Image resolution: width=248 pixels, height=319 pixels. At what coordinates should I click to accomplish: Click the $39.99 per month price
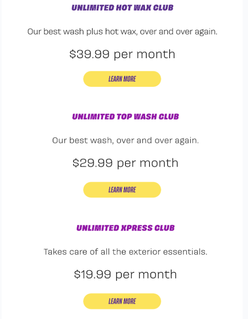(x=122, y=54)
